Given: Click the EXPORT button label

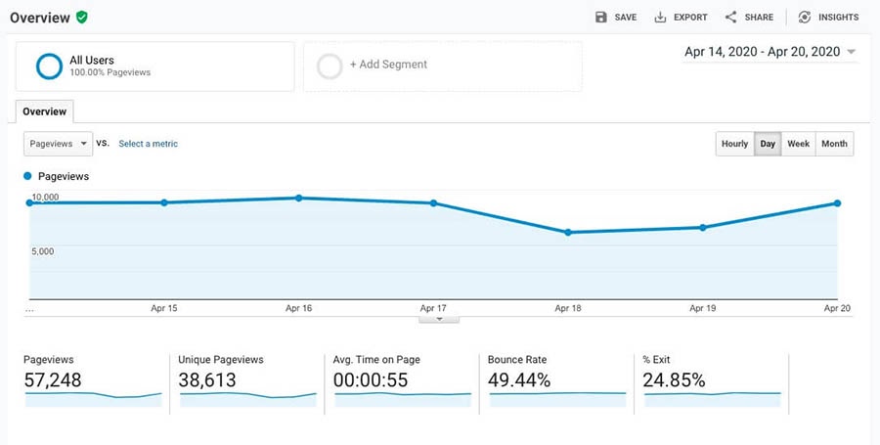Looking at the screenshot, I should [690, 18].
